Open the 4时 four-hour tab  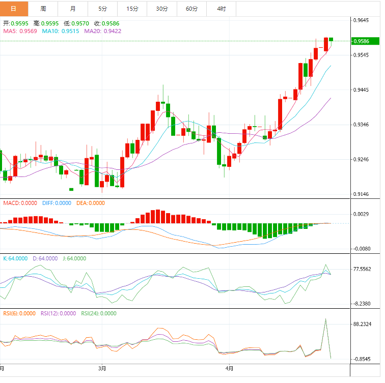(222, 9)
